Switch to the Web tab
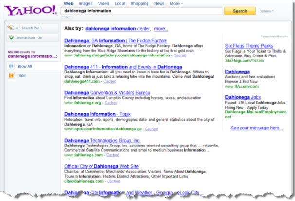 pos(69,4)
